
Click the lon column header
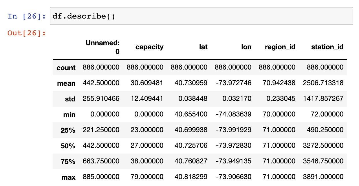pyautogui.click(x=246, y=47)
